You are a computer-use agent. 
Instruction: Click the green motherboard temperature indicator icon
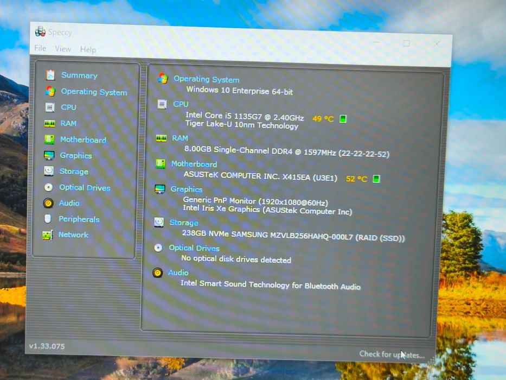[x=376, y=179]
